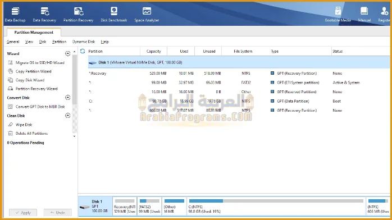Select (NTFS) 606 MB block in disk map

(378, 207)
